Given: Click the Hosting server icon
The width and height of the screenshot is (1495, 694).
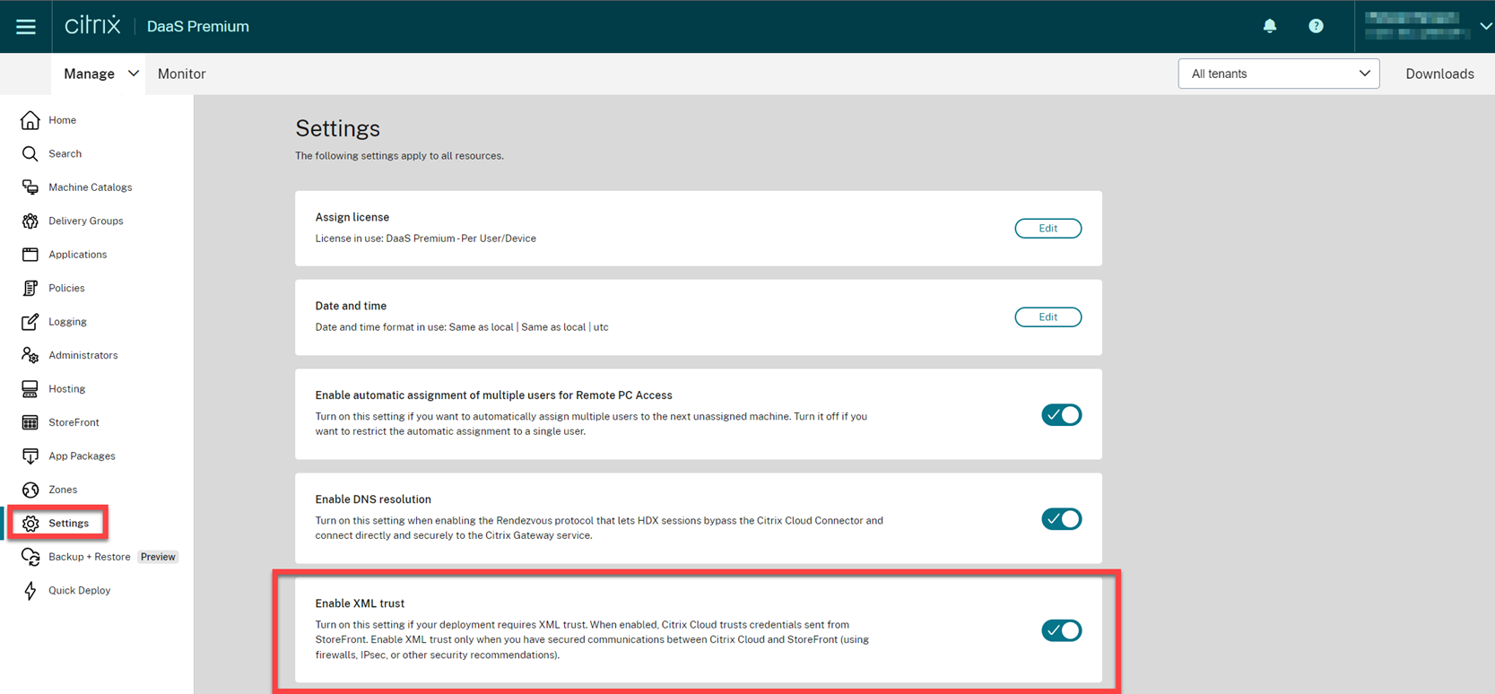Looking at the screenshot, I should (x=30, y=389).
